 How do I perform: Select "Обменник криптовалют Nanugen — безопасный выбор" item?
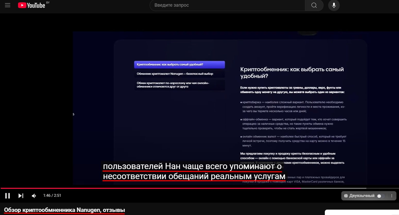tap(180, 74)
